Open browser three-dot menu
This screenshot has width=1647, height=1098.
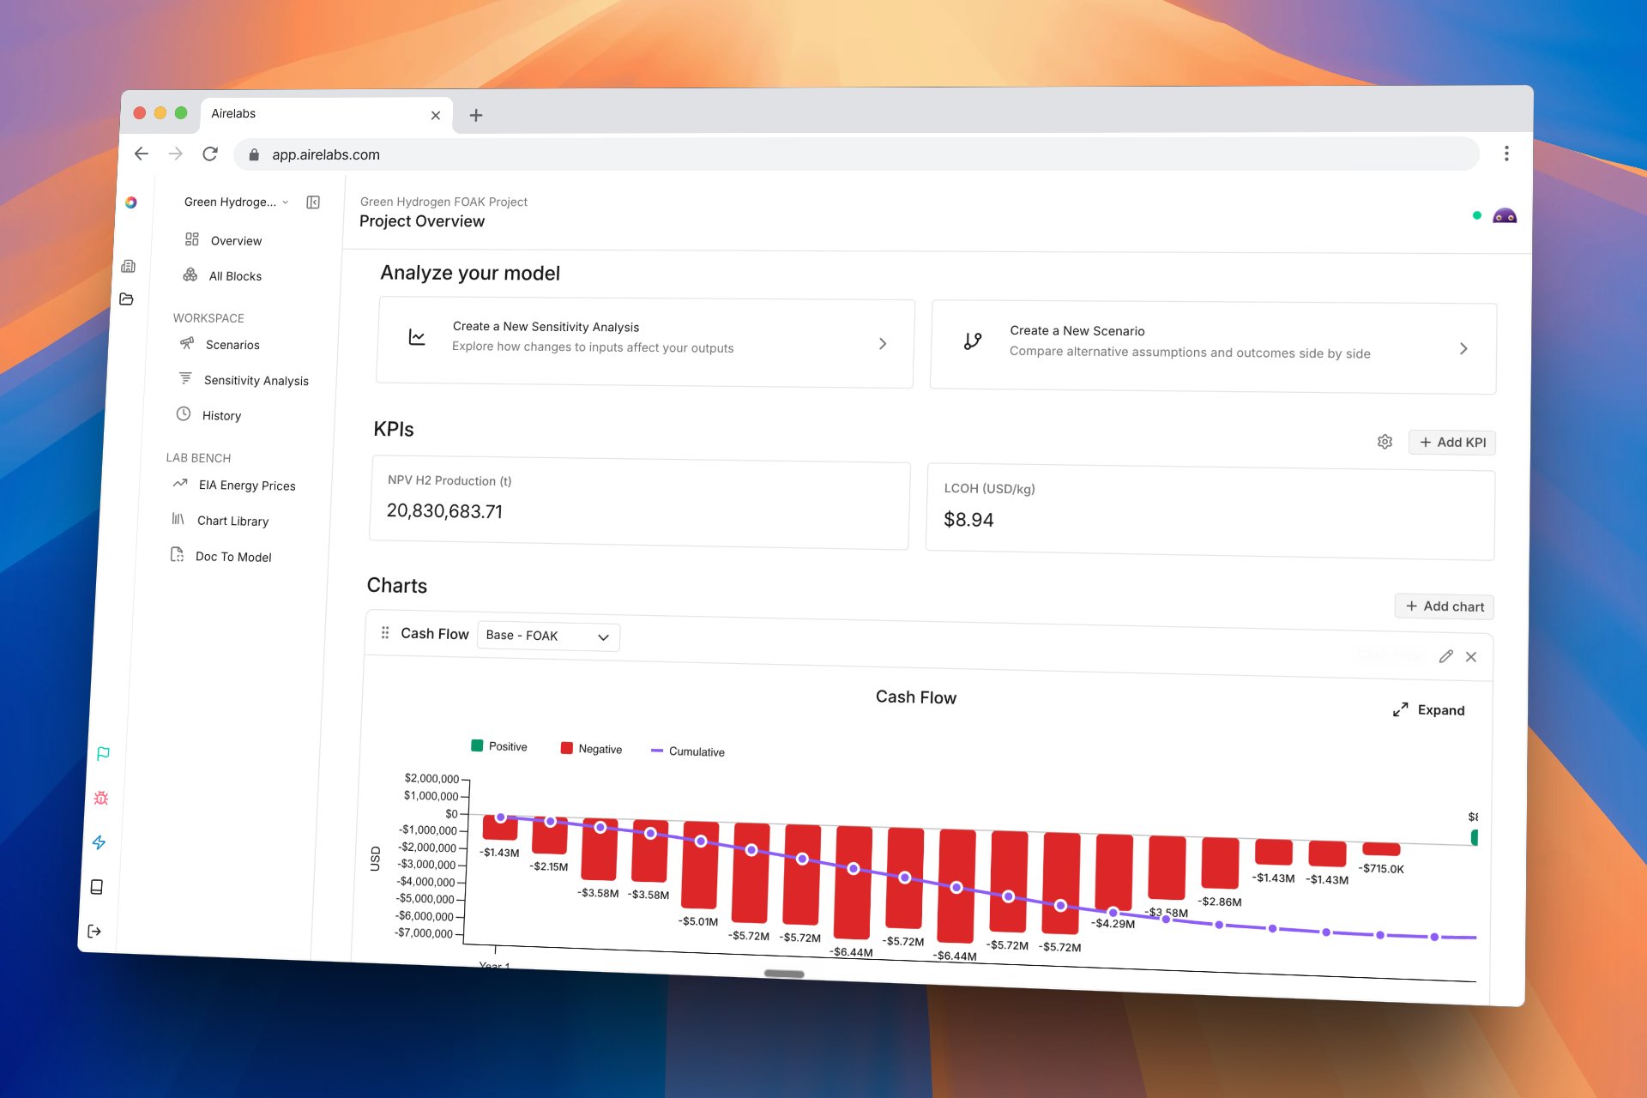click(x=1506, y=154)
